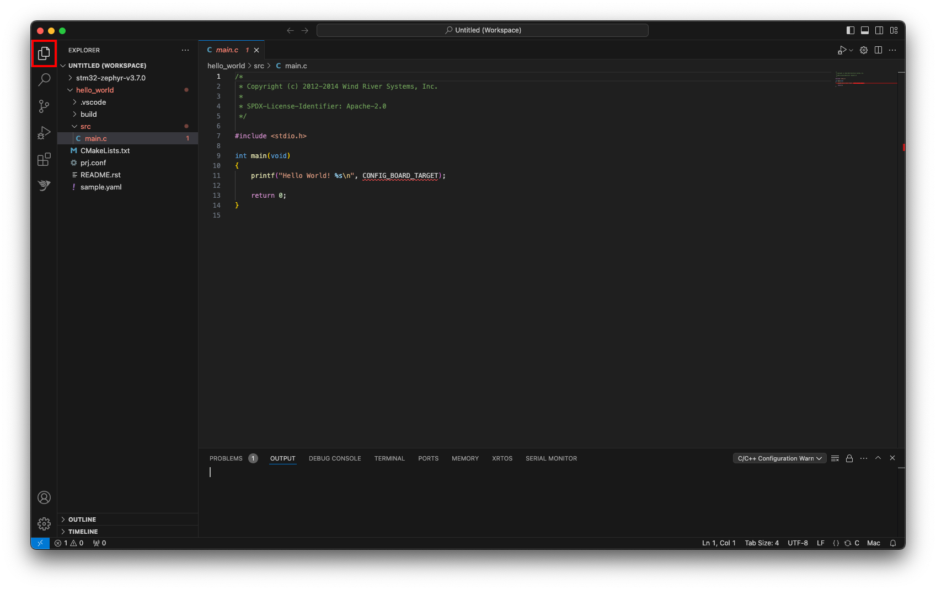Screen dimensions: 936x590
Task: Toggle the panel layout visibility control
Action: 864,30
